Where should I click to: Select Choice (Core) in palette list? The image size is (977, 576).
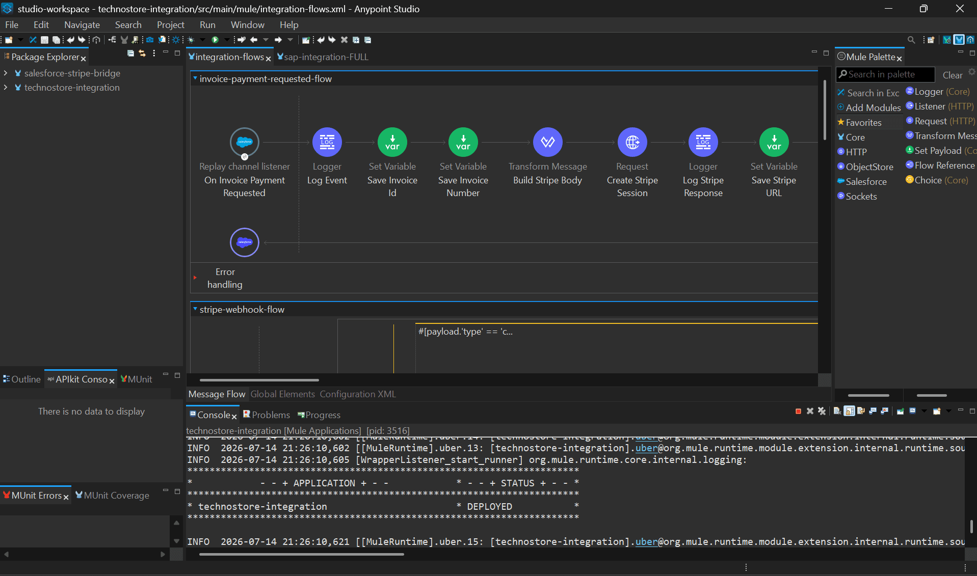pos(937,180)
